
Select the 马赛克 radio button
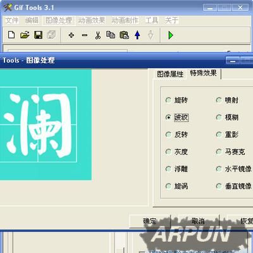click(x=219, y=152)
